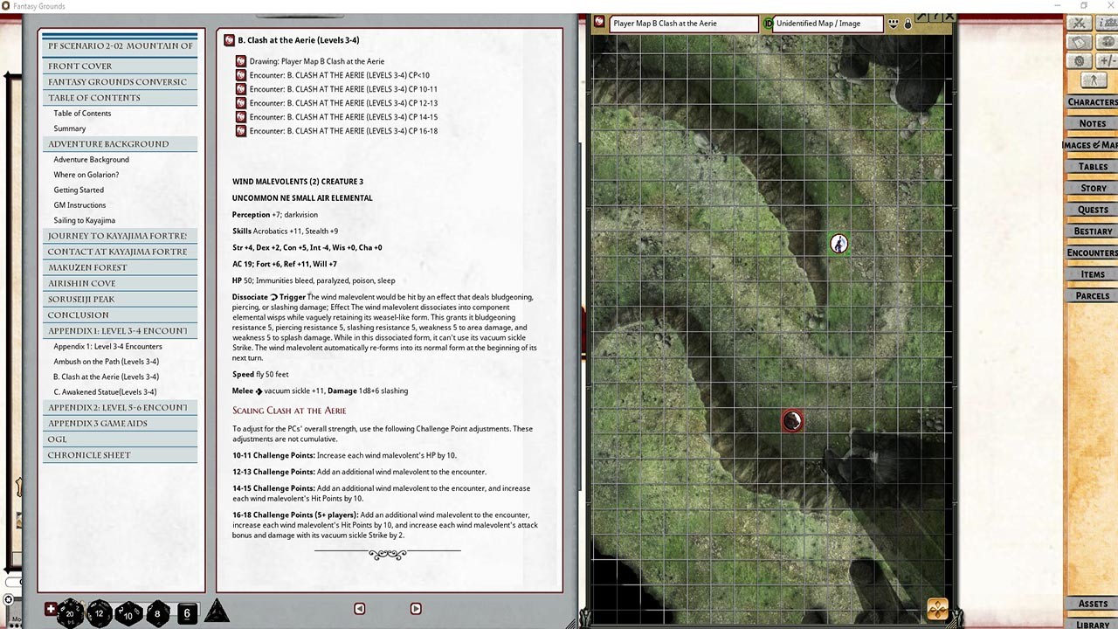
Task: Toggle the lock on the player map window
Action: click(x=908, y=25)
